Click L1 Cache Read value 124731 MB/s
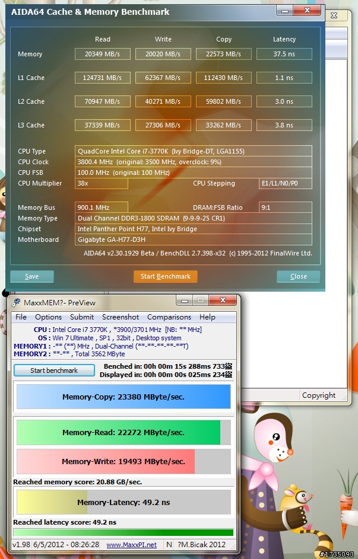Screen dimensions: 358x559 pos(103,78)
